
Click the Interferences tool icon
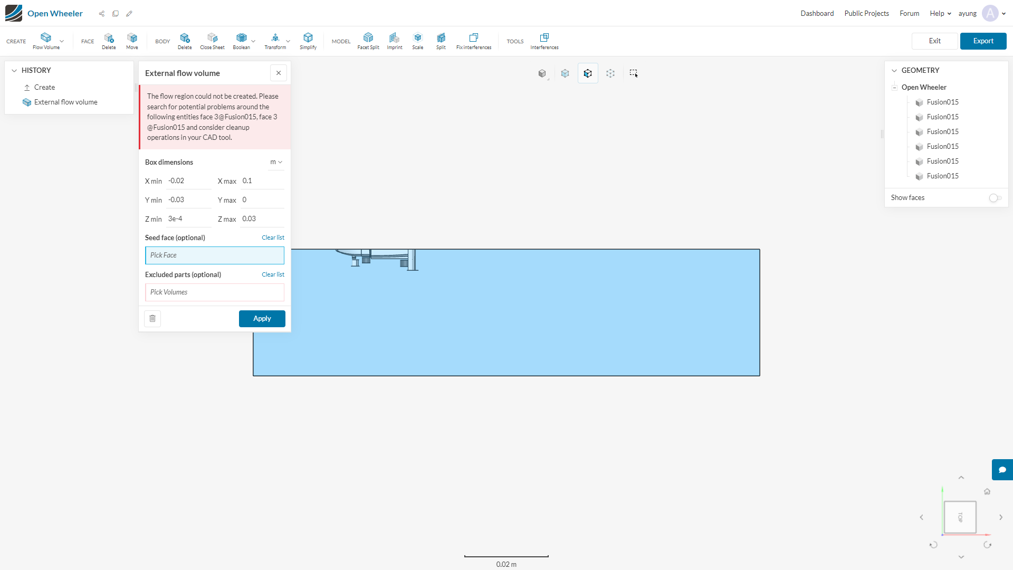coord(544,38)
